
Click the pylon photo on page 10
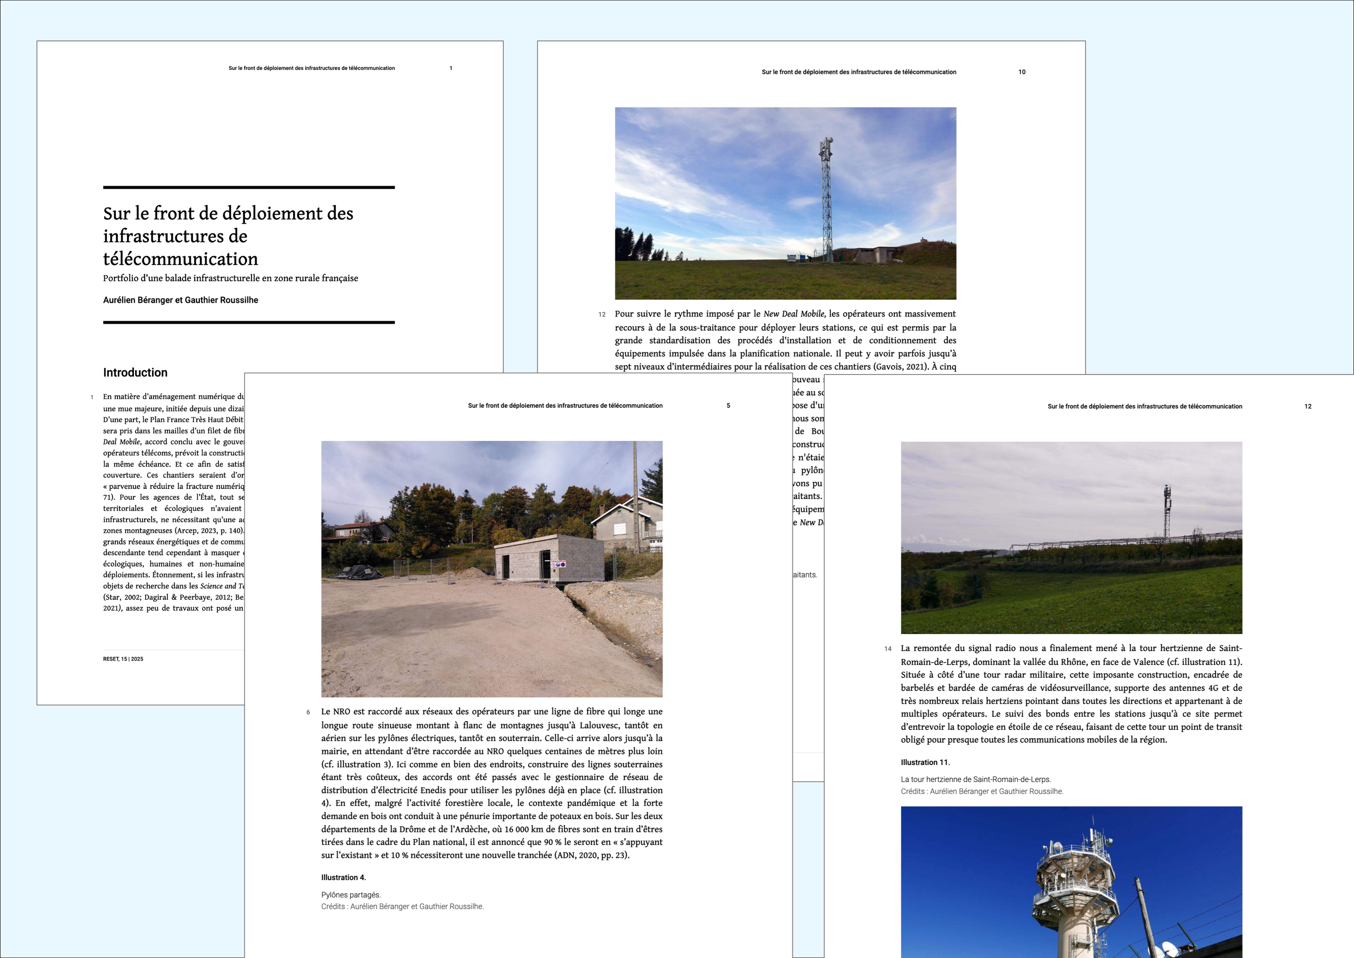click(786, 204)
